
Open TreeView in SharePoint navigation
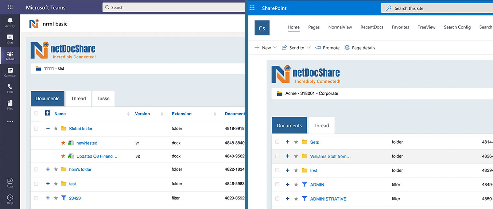(x=427, y=27)
